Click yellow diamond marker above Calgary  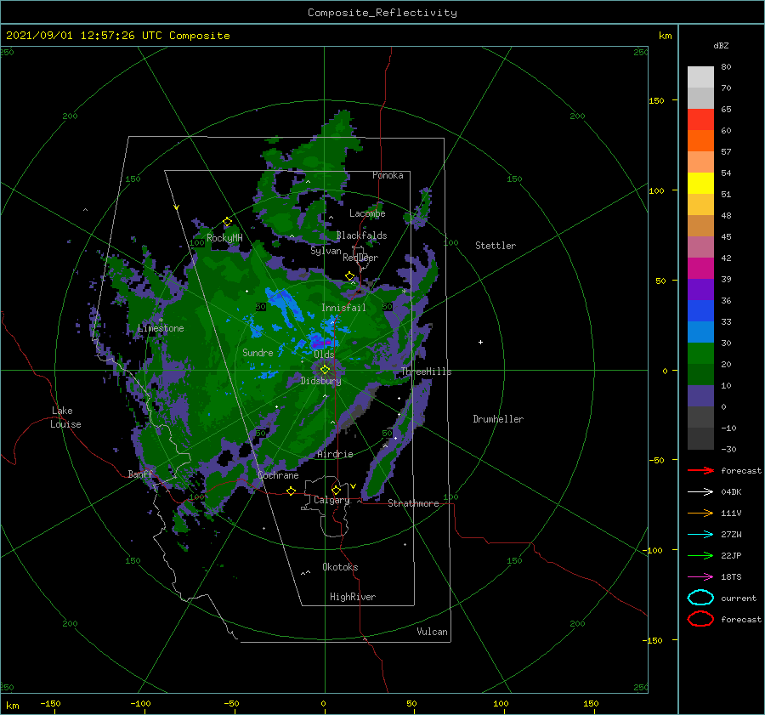point(336,490)
